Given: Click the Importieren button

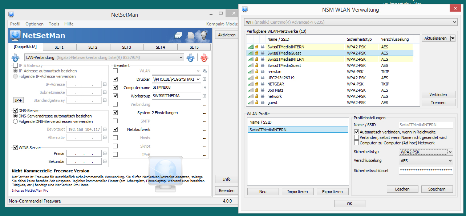Looking at the screenshot, I should 297,192.
